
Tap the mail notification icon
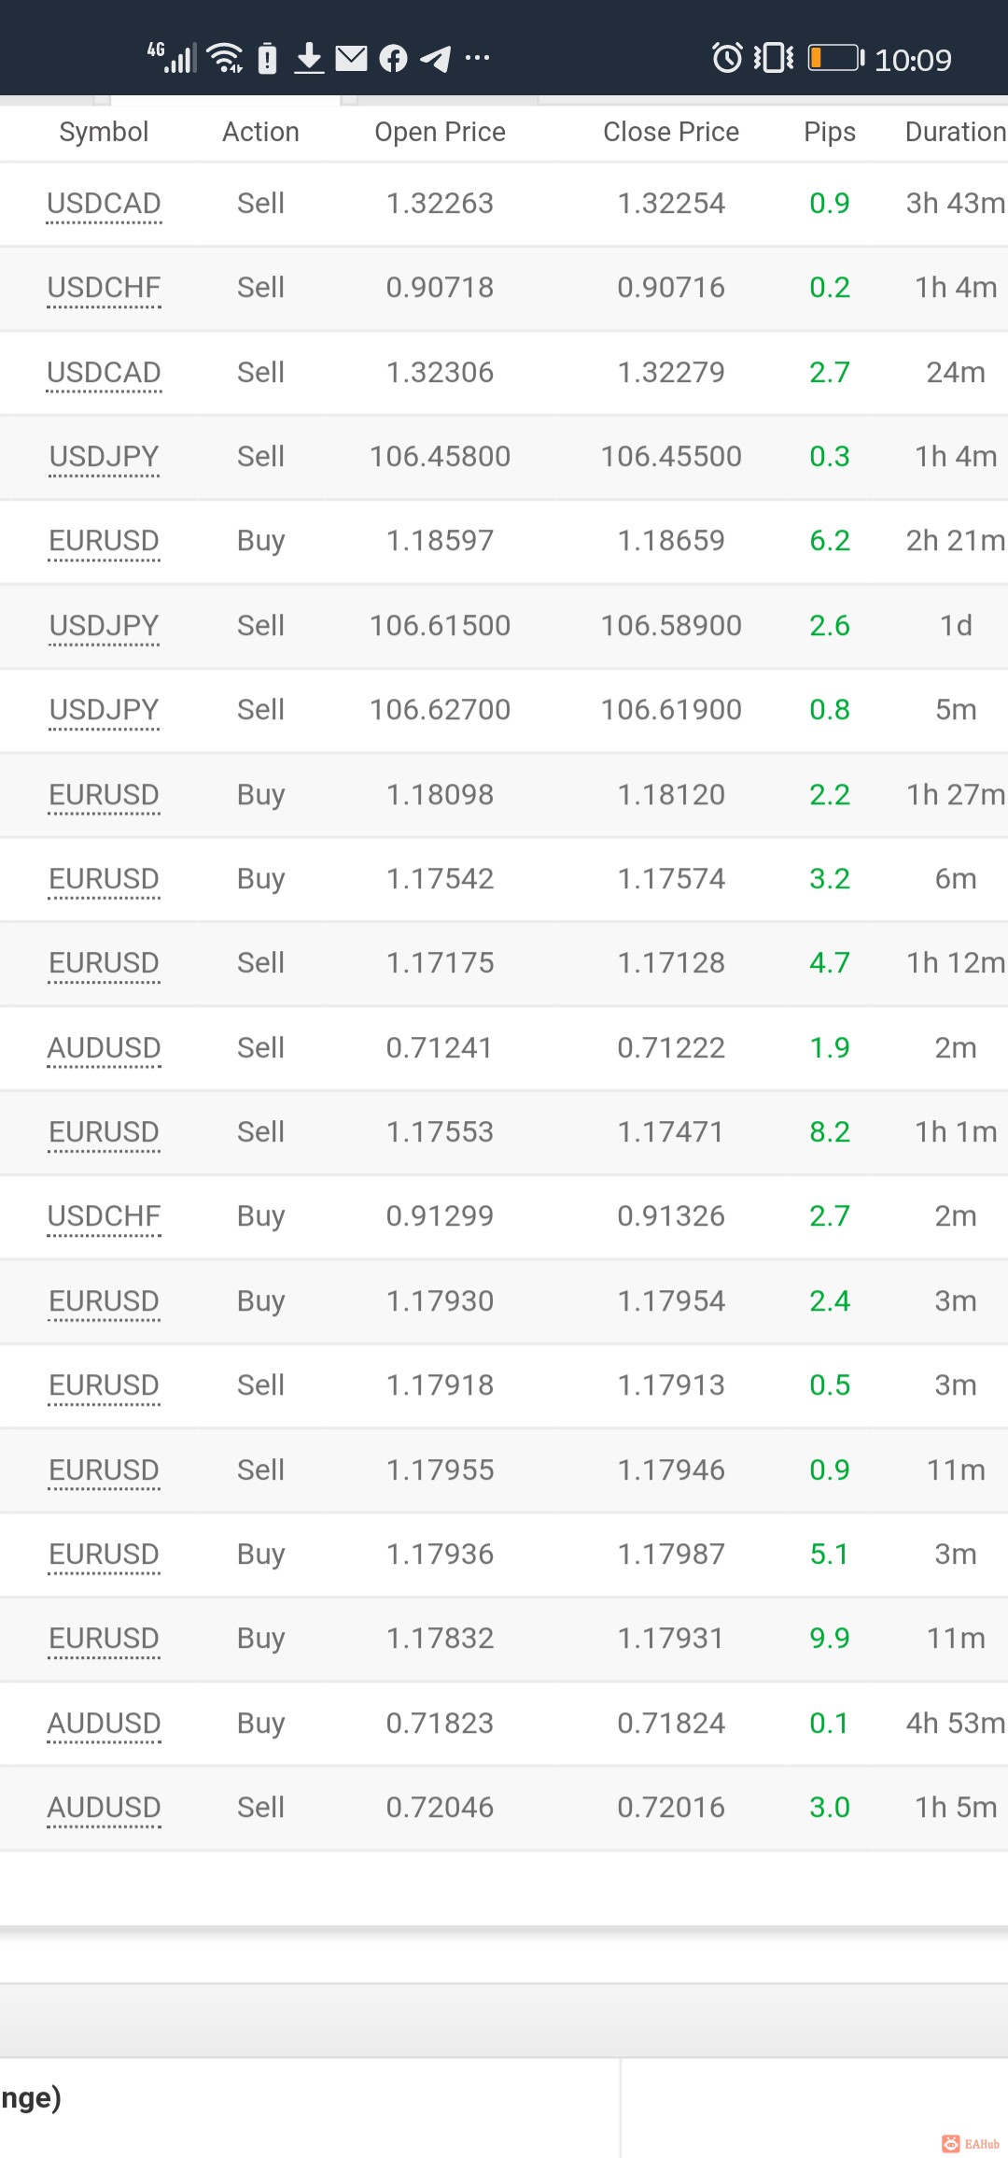click(x=351, y=59)
